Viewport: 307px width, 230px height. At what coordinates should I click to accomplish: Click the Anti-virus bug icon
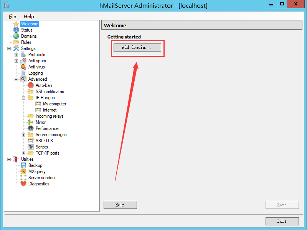(x=23, y=67)
